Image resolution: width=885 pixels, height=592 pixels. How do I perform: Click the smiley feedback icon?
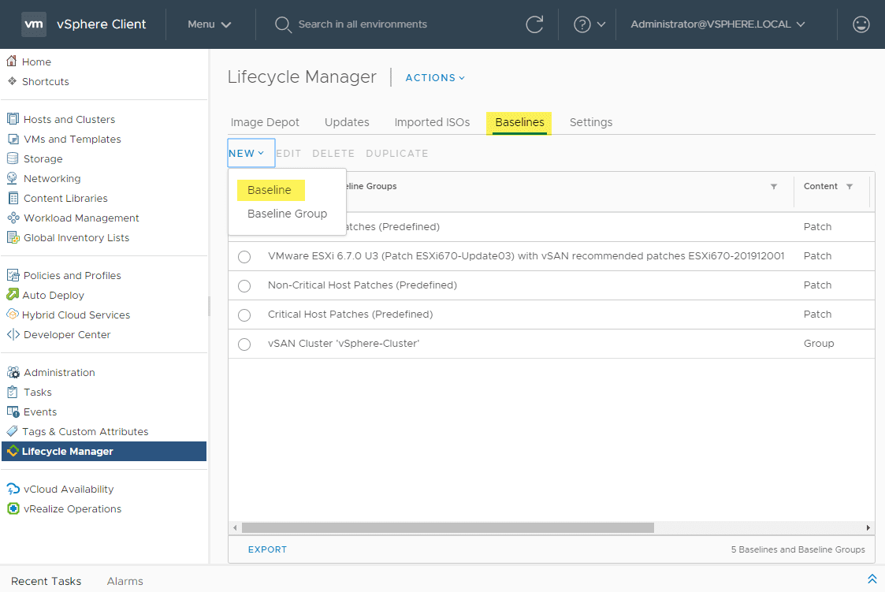pyautogui.click(x=861, y=24)
